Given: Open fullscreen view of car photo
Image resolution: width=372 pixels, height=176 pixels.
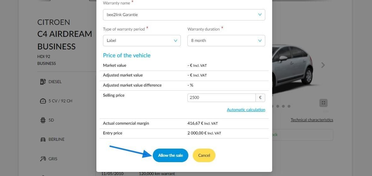Looking at the screenshot, I should click(x=323, y=103).
